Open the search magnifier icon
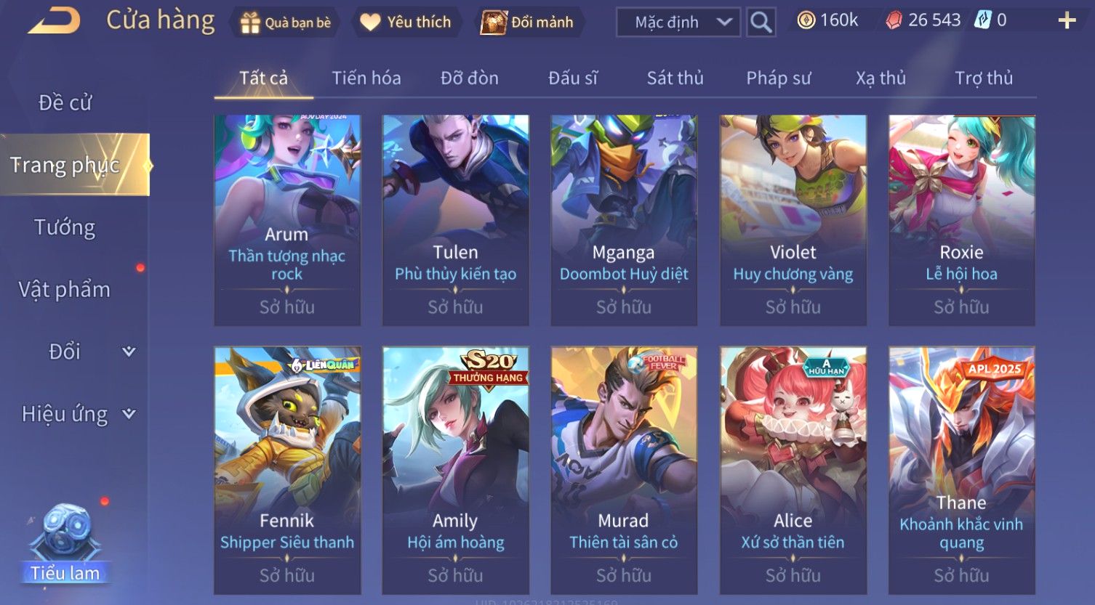1095x605 pixels. pyautogui.click(x=761, y=23)
